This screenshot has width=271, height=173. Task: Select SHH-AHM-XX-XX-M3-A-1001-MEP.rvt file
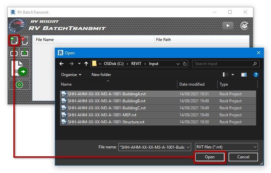pyautogui.click(x=158, y=115)
